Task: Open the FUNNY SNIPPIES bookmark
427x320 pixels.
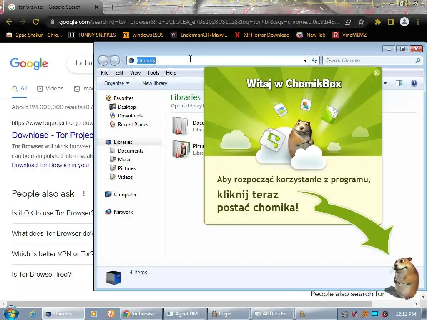Action: [x=92, y=35]
